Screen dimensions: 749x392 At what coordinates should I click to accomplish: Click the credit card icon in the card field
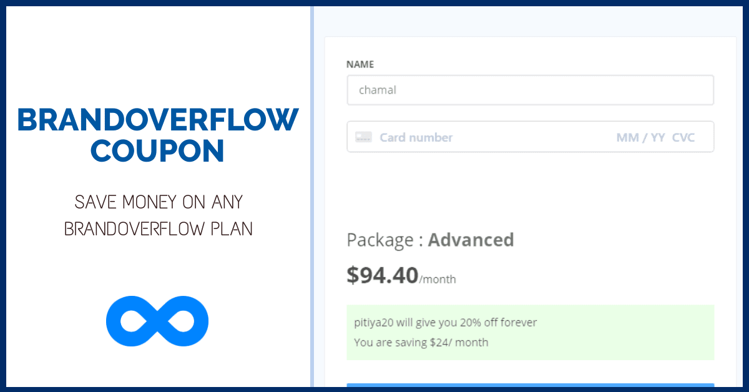pyautogui.click(x=363, y=137)
